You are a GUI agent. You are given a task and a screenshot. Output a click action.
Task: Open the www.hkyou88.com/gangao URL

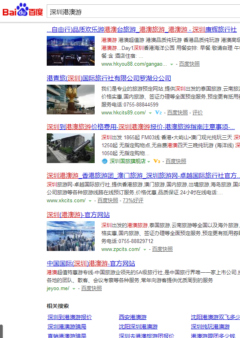click(134, 64)
